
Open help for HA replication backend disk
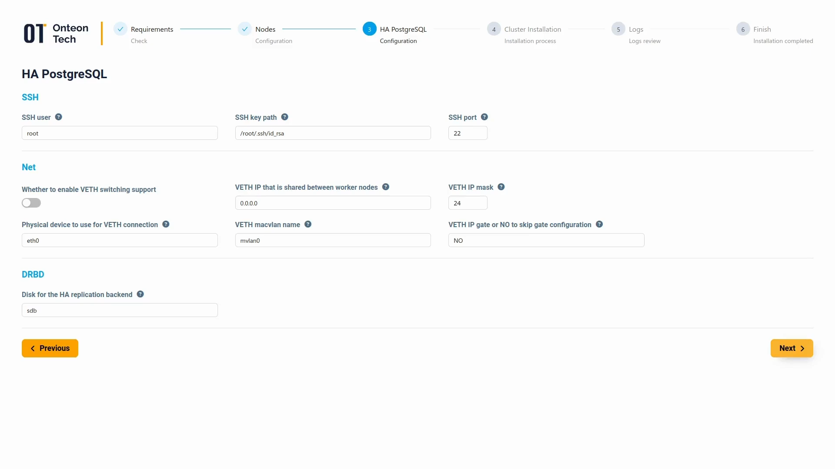[x=140, y=294]
